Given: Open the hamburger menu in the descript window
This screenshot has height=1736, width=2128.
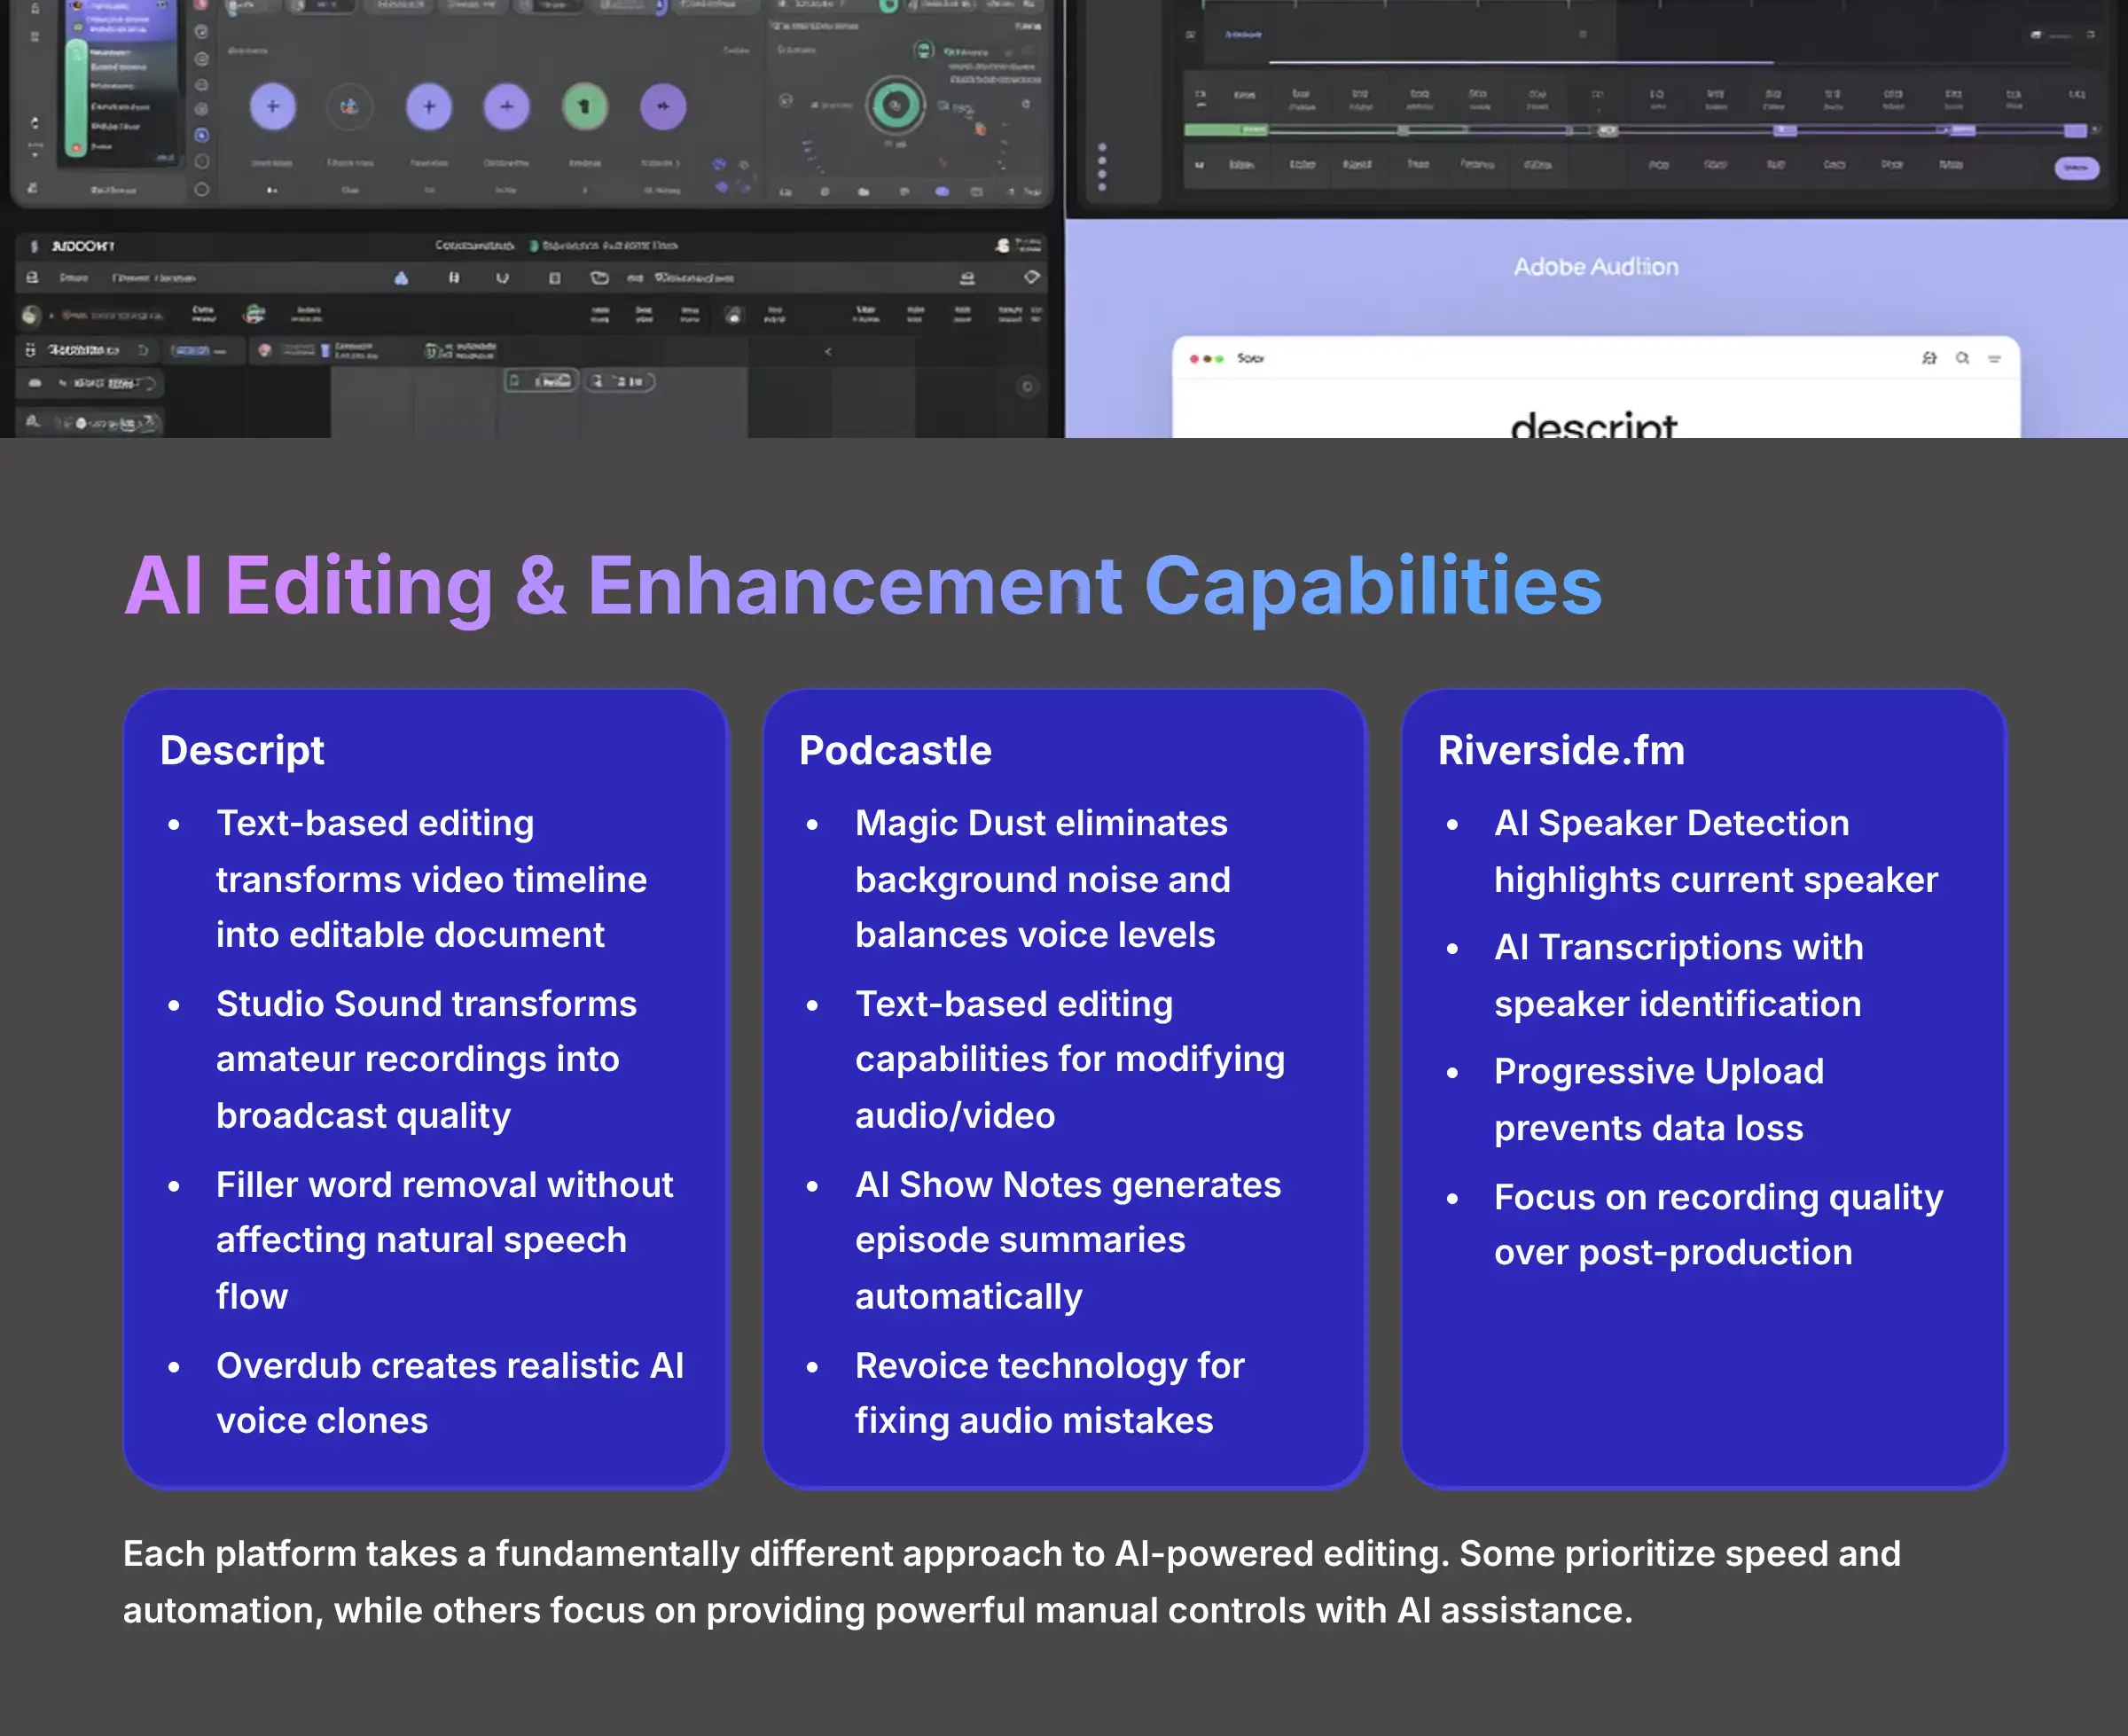Looking at the screenshot, I should 1995,358.
